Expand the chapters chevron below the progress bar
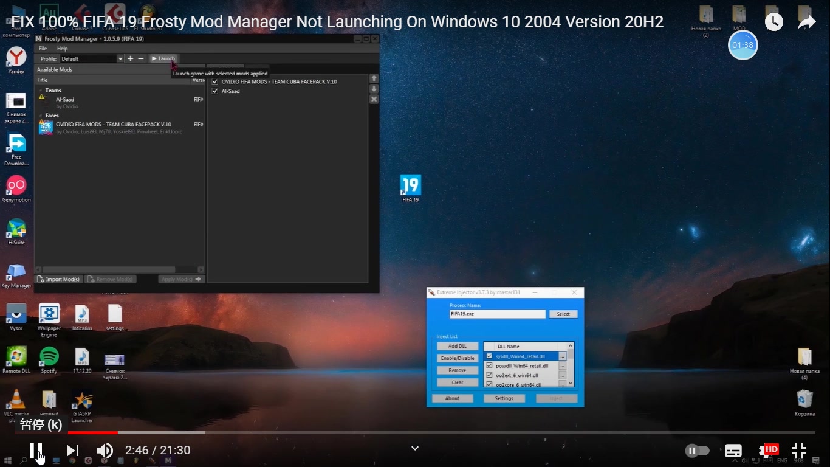This screenshot has width=830, height=467. [x=415, y=448]
